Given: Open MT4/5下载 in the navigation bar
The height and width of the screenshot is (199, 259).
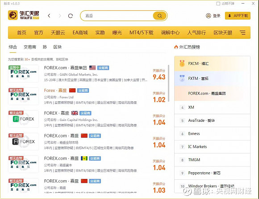Looking at the screenshot, I should 142,33.
